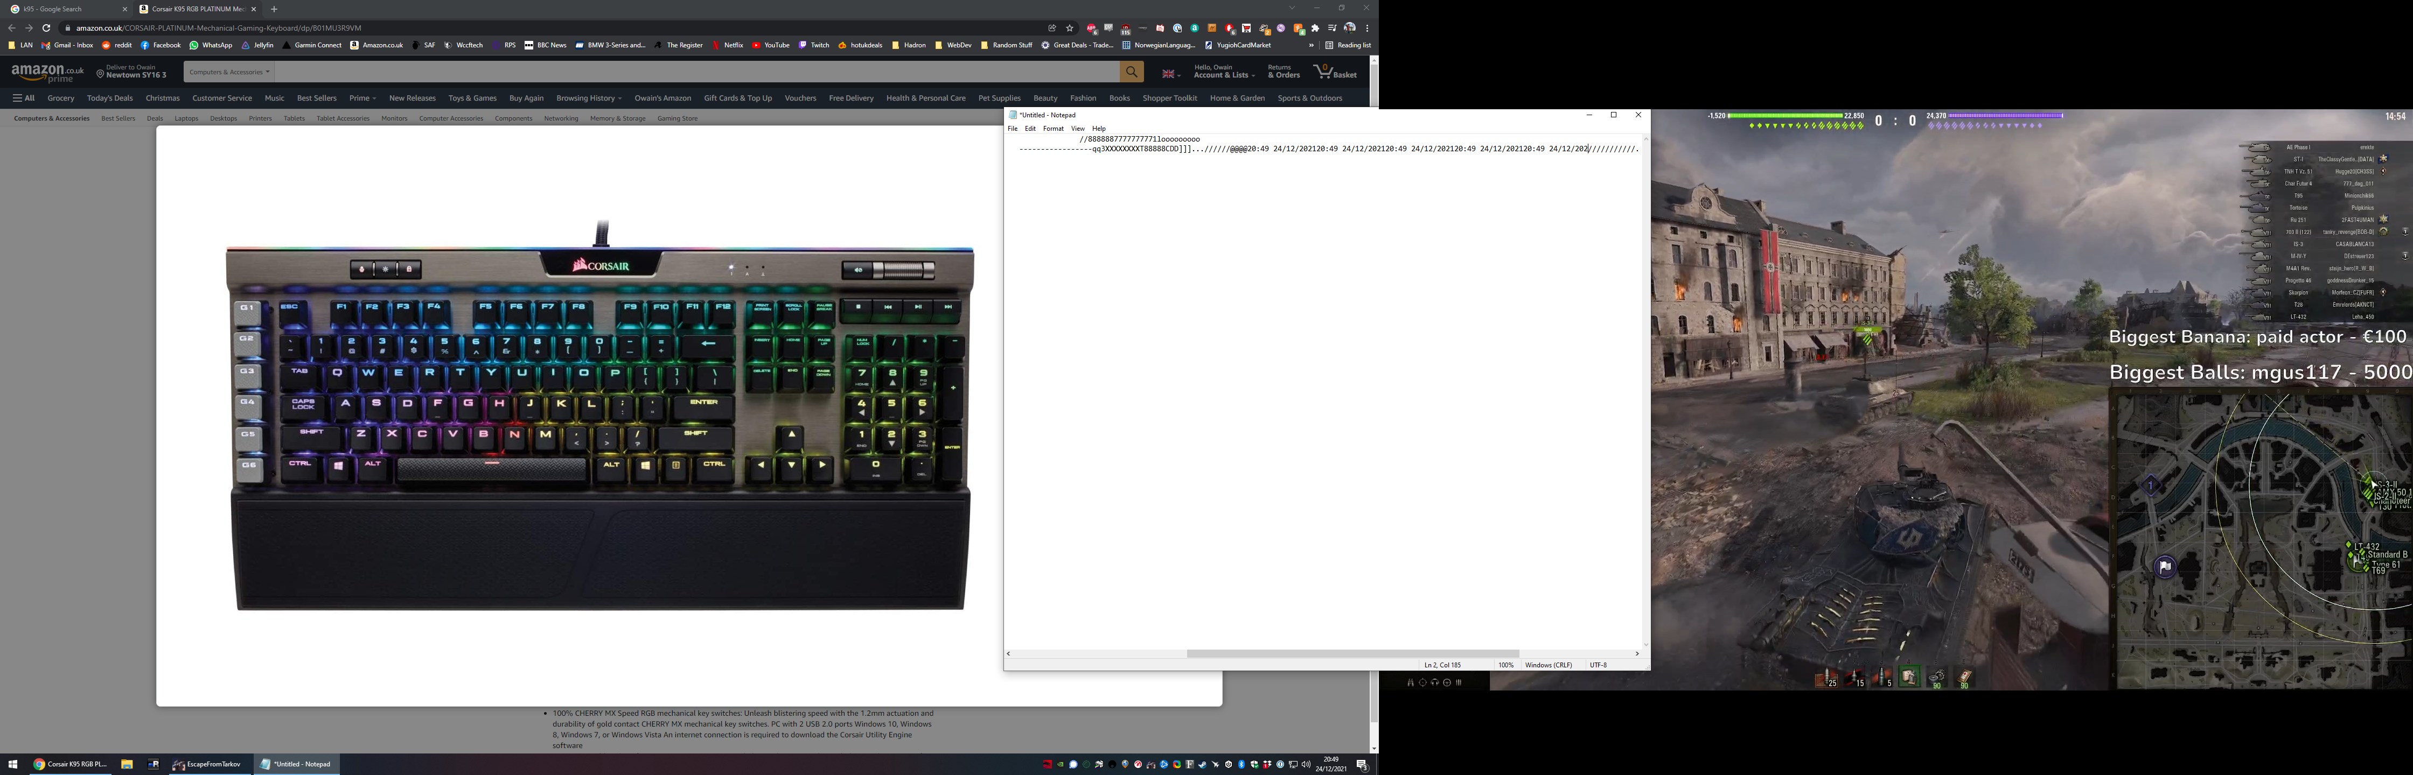Viewport: 2413px width, 775px height.
Task: Click the Amazon search magnifier button
Action: [x=1132, y=72]
